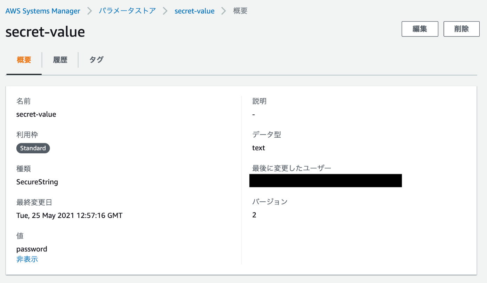Click the 最後に変更したユーザー label
487x283 pixels.
292,168
